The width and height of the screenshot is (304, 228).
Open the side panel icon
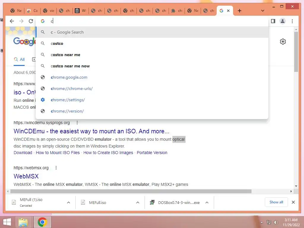pos(273,21)
